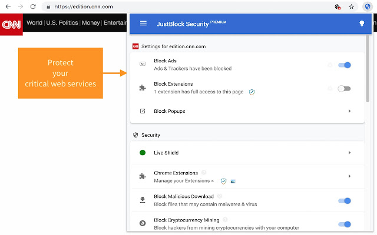Expand the Live Shield section
The width and height of the screenshot is (377, 235).
pos(349,153)
